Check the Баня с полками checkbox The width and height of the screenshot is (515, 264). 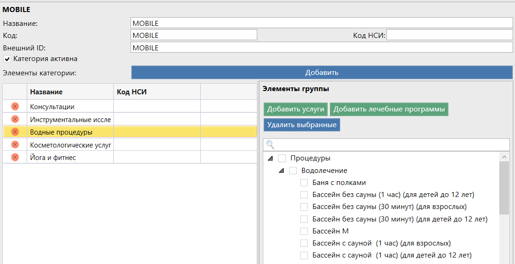pyautogui.click(x=304, y=183)
